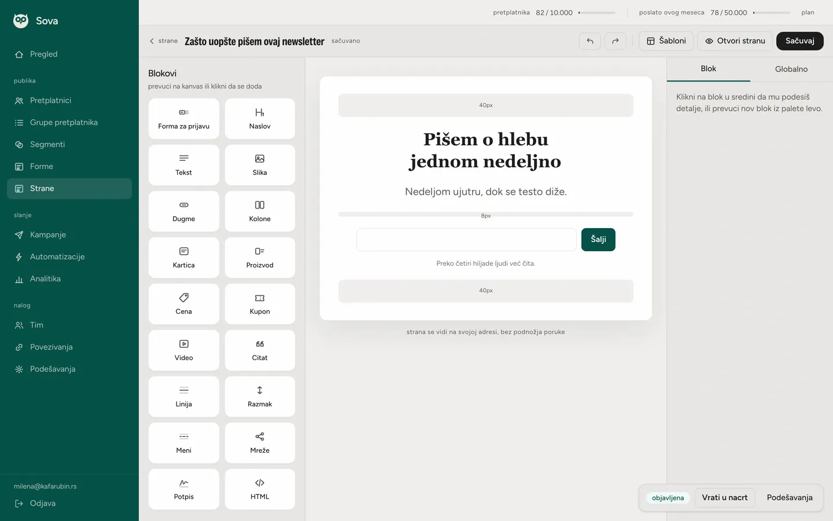Insert the Proizvod block

tap(260, 258)
